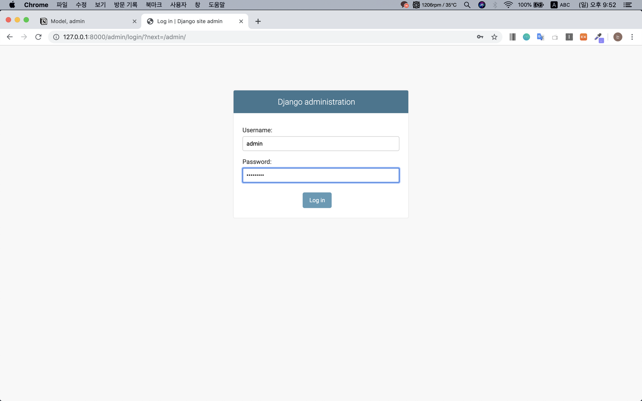Open the 방문 기록 menu

(x=126, y=5)
